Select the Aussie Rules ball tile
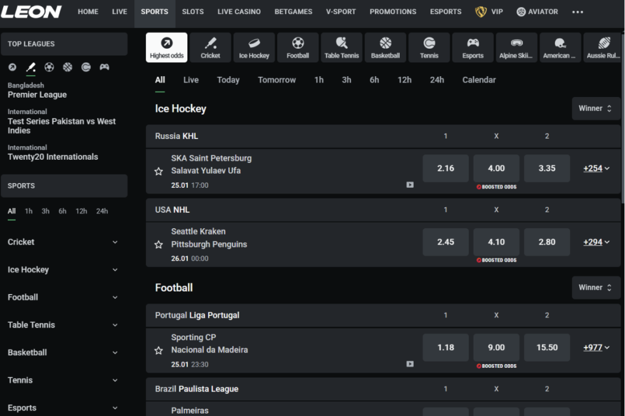Screen dimensions: 625x416 tap(603, 48)
